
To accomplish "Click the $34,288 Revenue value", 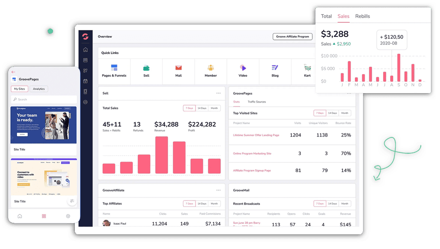I will [x=166, y=124].
